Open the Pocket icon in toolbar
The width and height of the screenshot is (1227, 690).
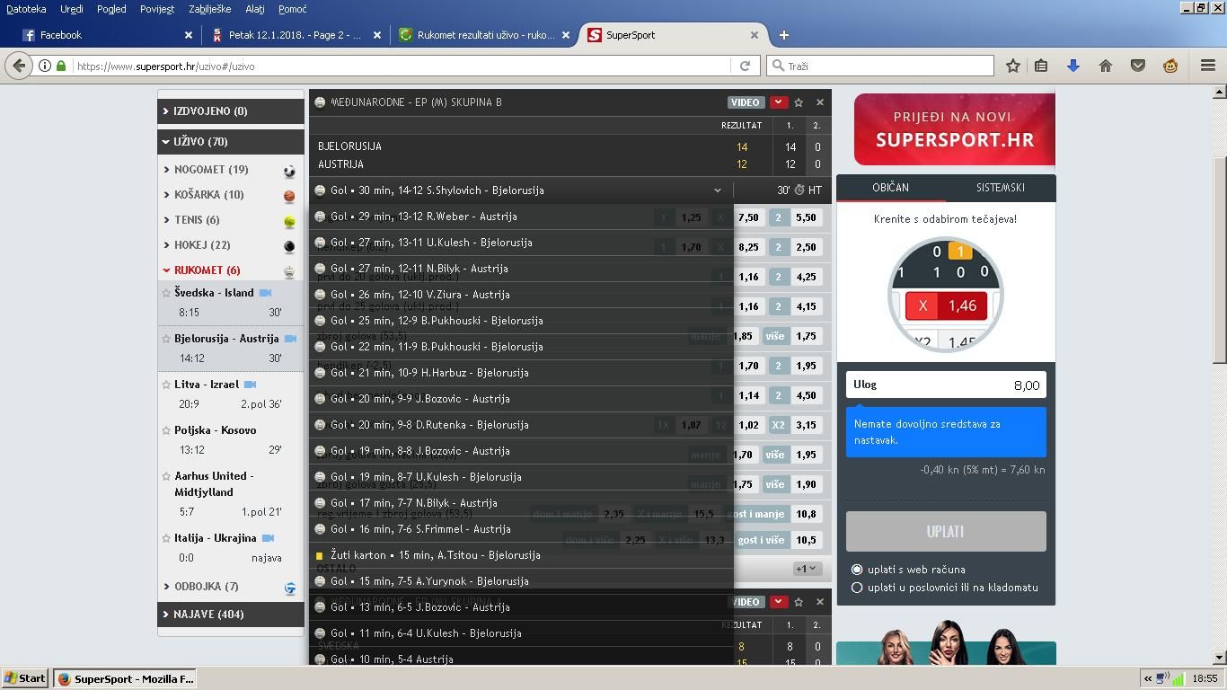(1138, 66)
